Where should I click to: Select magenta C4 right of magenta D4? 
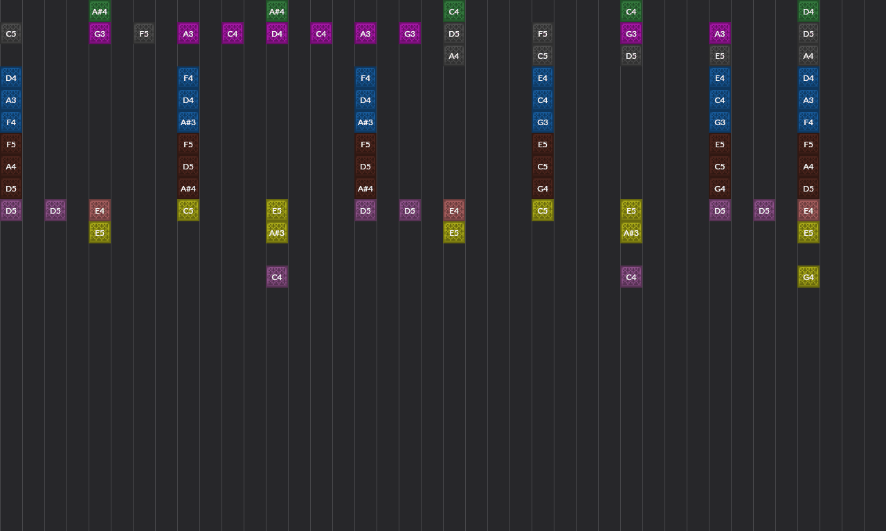(x=321, y=33)
